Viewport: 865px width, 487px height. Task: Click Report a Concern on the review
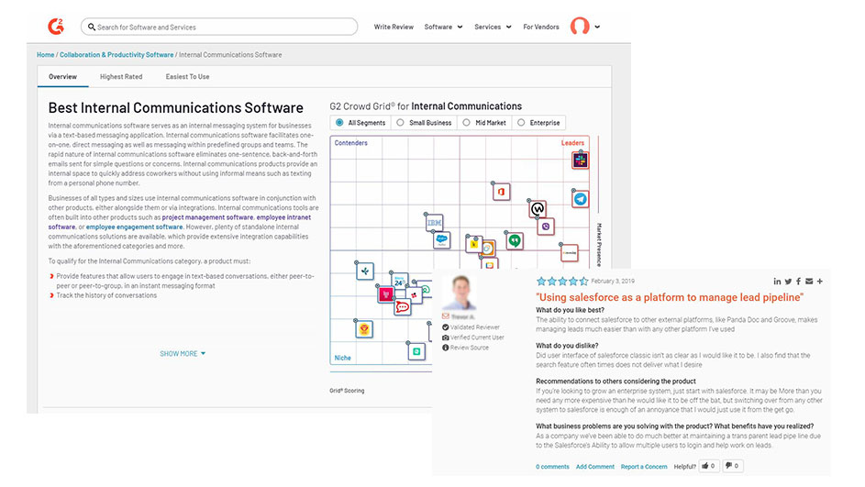click(x=644, y=467)
